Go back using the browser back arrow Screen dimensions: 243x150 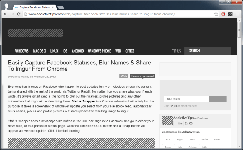[x=6, y=14]
